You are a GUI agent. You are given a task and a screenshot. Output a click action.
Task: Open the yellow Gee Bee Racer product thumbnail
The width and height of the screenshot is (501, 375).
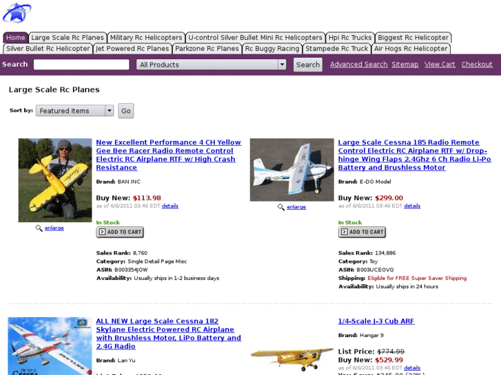(x=55, y=180)
